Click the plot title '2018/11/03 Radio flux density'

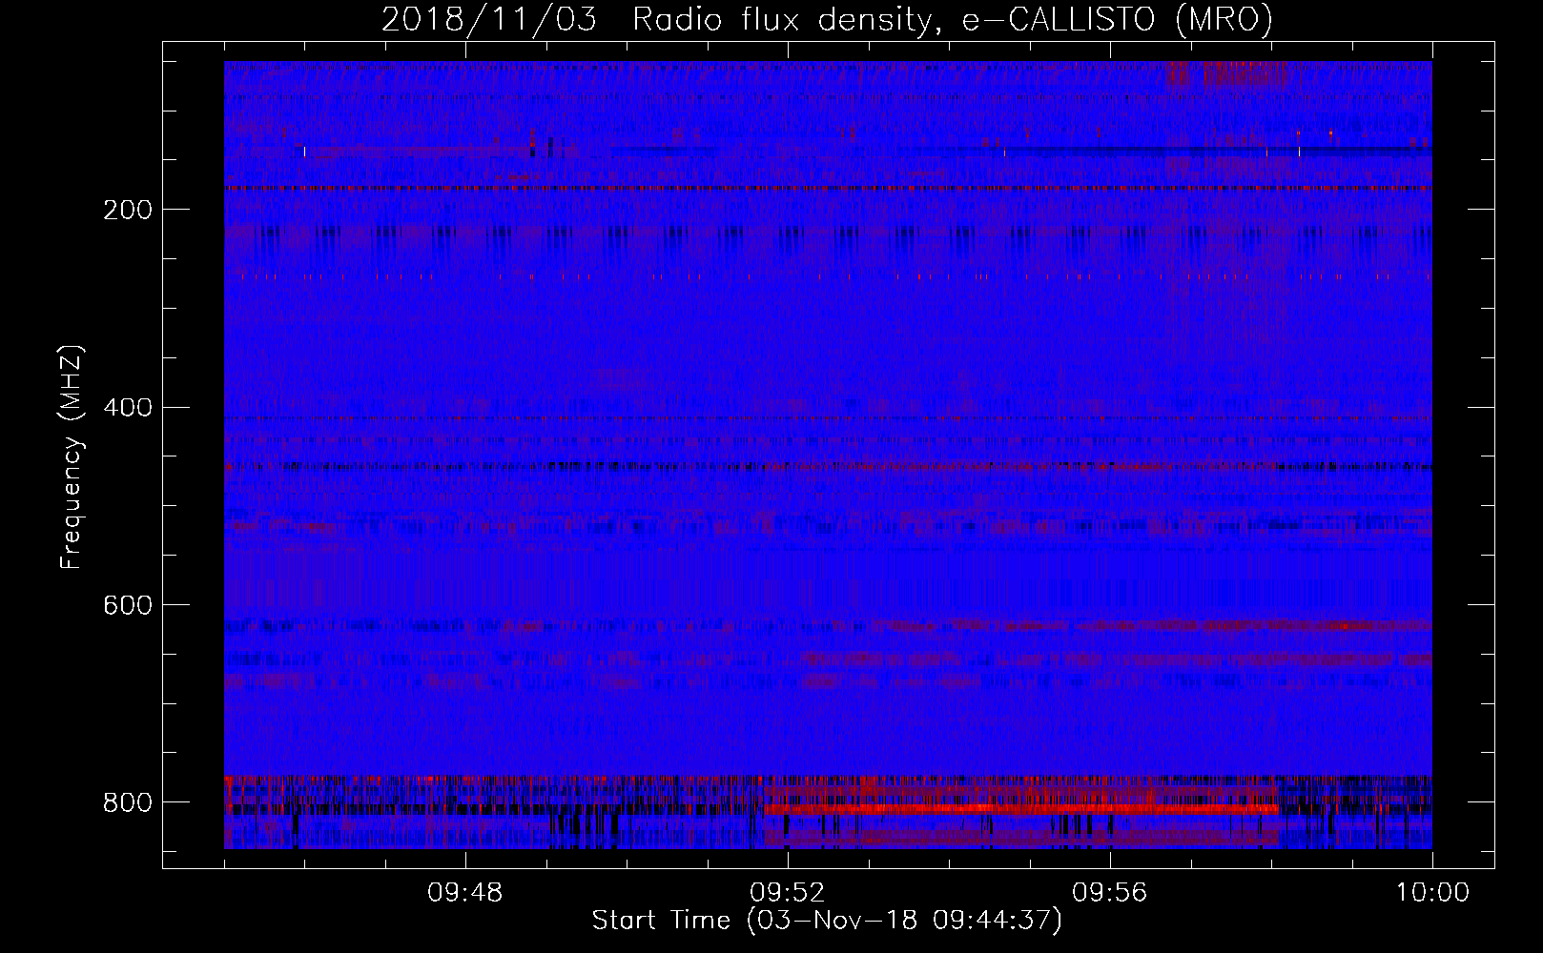[x=827, y=19]
